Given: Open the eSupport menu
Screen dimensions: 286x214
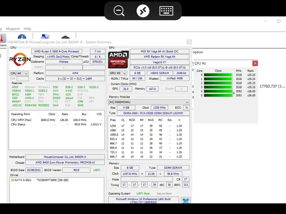Looking at the screenshot, I should 13,29.
